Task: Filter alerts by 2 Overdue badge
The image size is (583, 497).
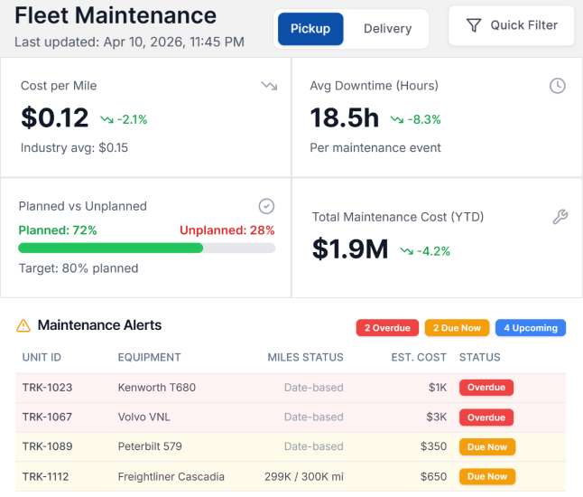Action: click(387, 328)
